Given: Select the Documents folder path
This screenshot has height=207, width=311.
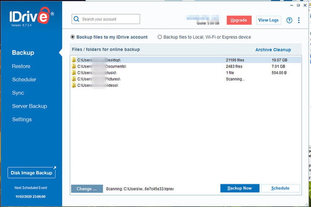Looking at the screenshot, I should [102, 66].
